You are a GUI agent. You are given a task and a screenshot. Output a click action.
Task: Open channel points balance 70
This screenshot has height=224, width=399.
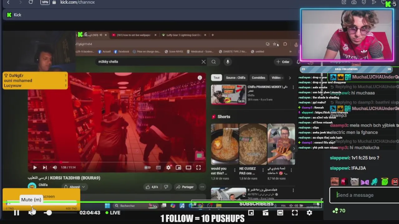(x=339, y=211)
